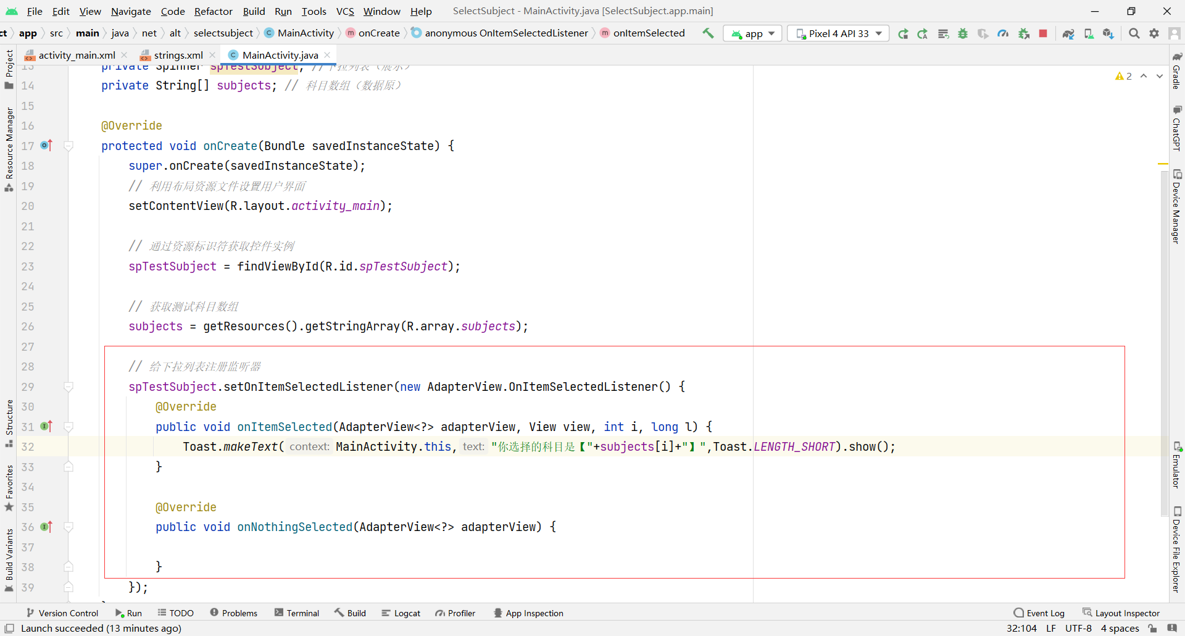Open the Build menu
Screen dimensions: 1185x636
click(x=254, y=11)
